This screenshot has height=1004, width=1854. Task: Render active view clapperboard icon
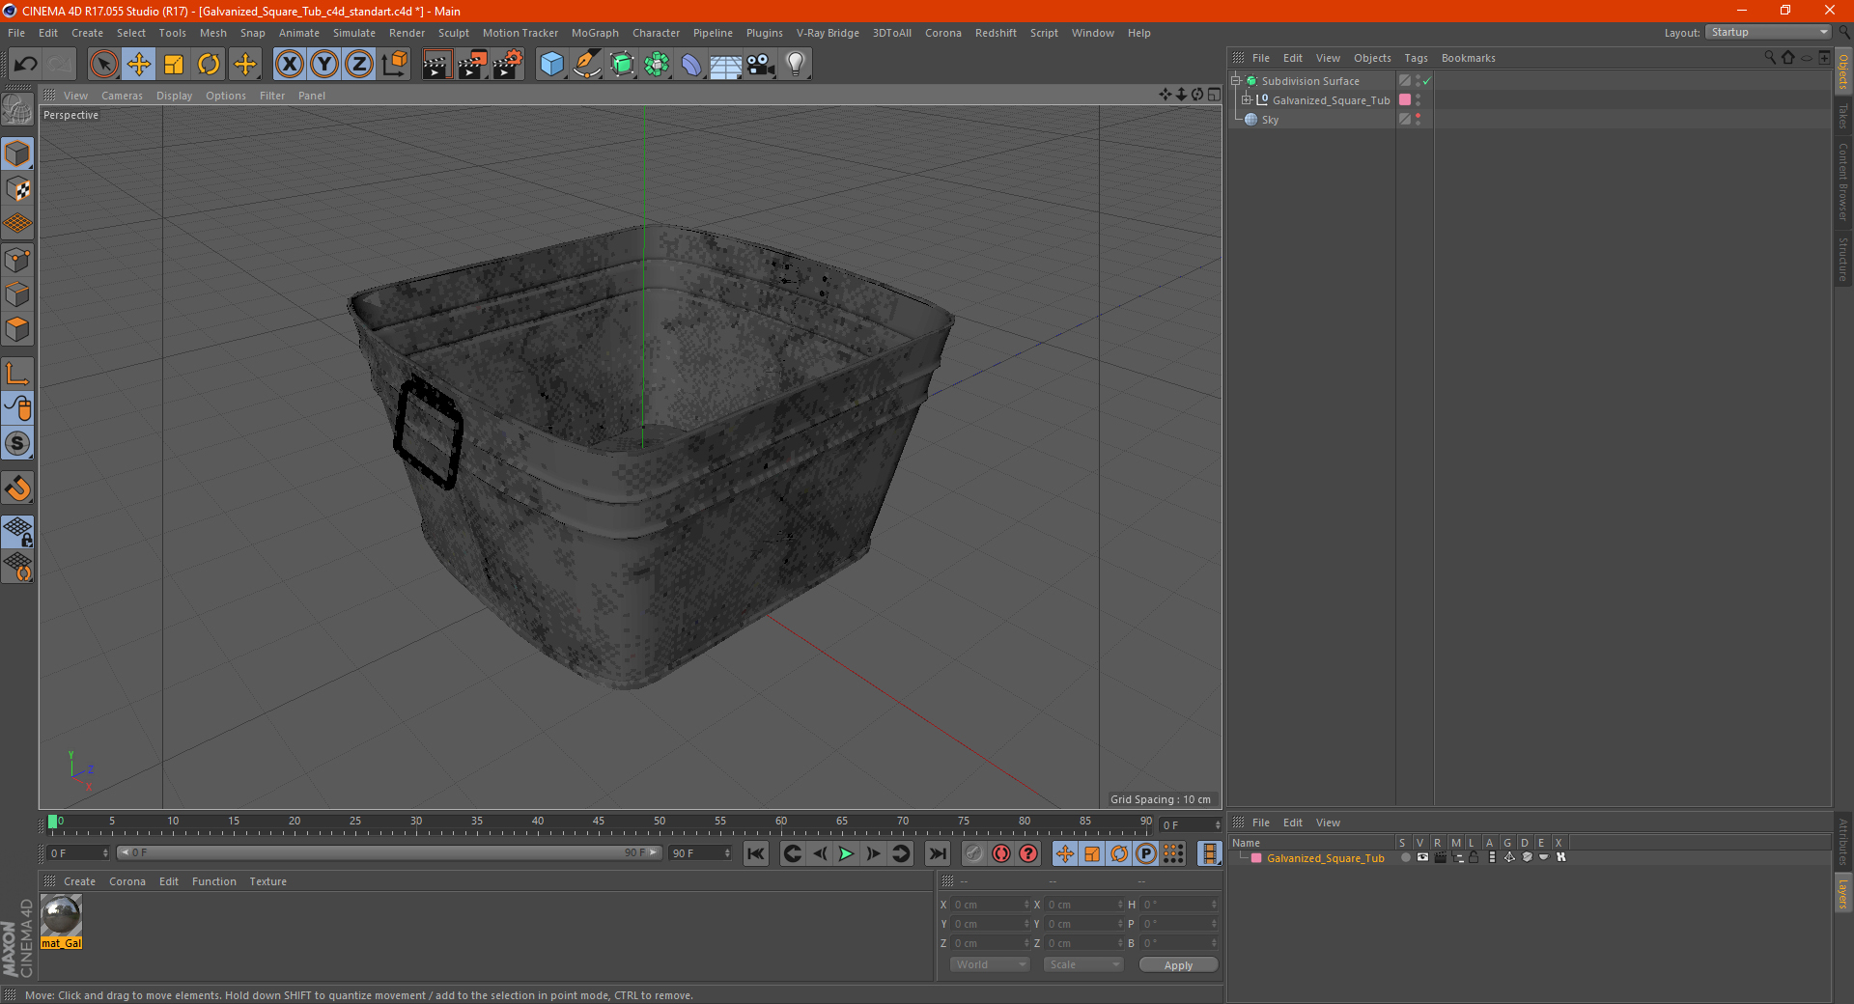click(x=436, y=65)
